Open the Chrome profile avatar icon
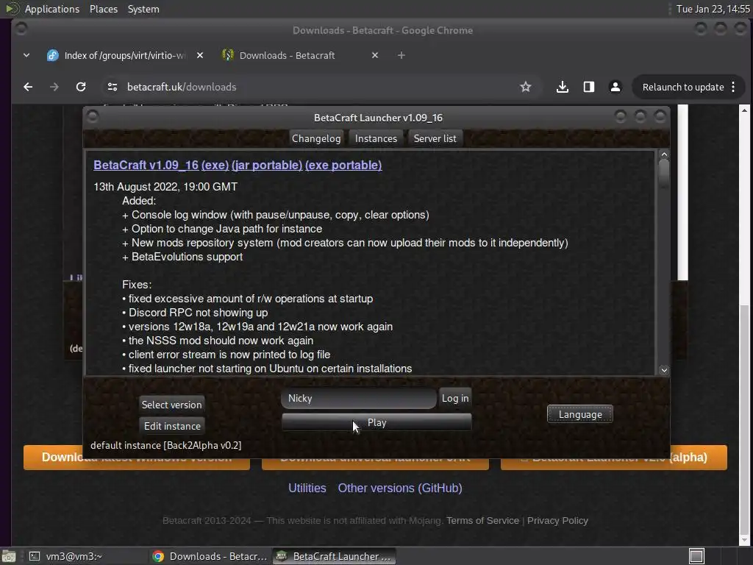The height and width of the screenshot is (565, 753). point(615,87)
